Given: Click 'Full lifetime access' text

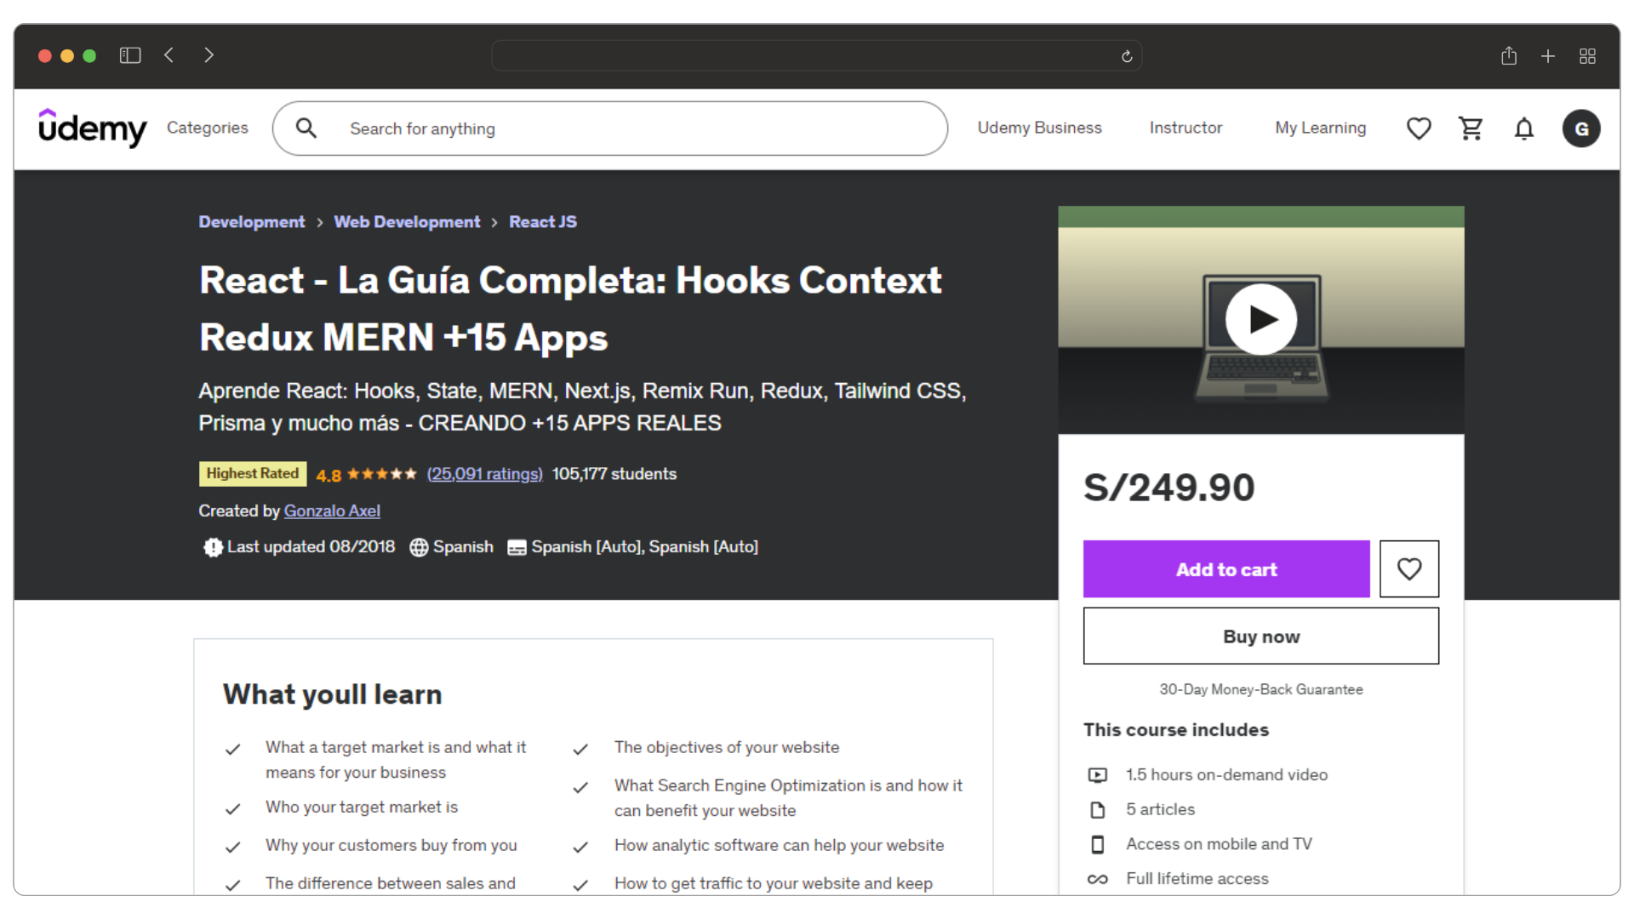Looking at the screenshot, I should (1197, 879).
